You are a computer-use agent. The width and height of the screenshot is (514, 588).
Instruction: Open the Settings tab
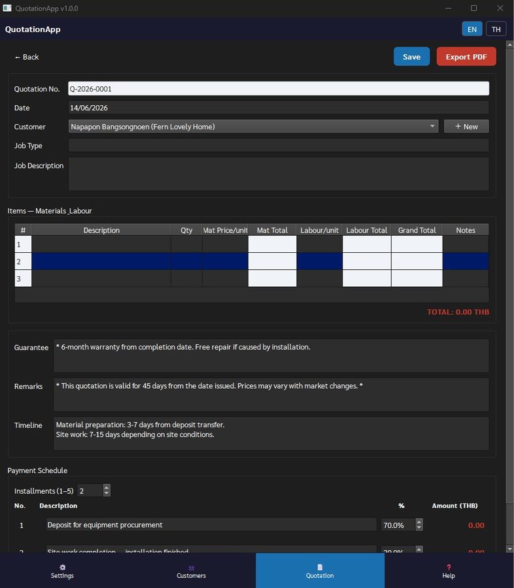(x=62, y=571)
